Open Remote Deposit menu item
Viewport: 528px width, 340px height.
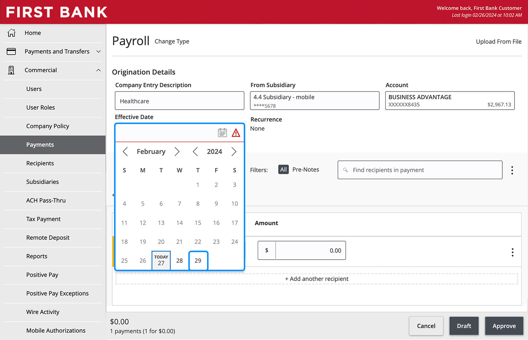[x=53, y=238]
